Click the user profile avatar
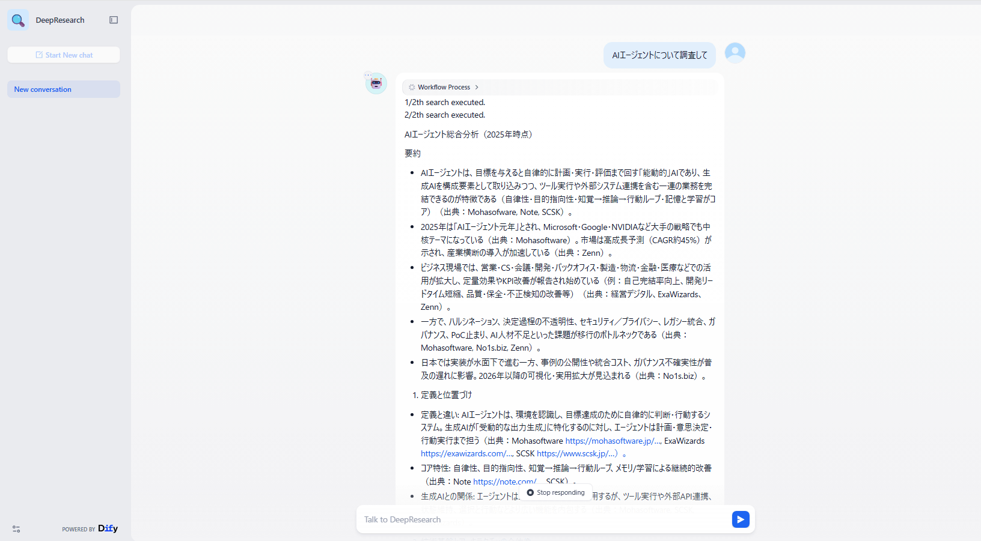Viewport: 981px width, 541px height. pyautogui.click(x=735, y=53)
